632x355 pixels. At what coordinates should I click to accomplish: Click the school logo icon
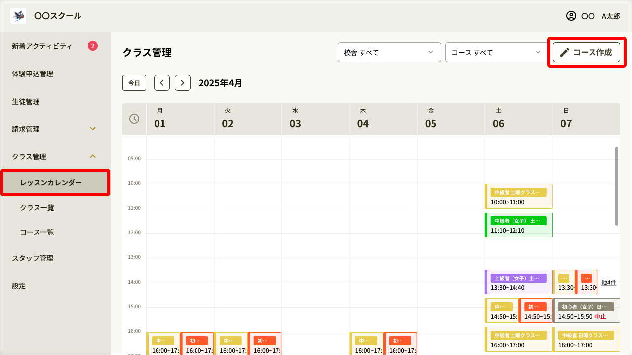18,16
